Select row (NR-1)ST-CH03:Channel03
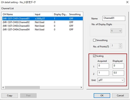The image size is (130, 100). point(43,26)
